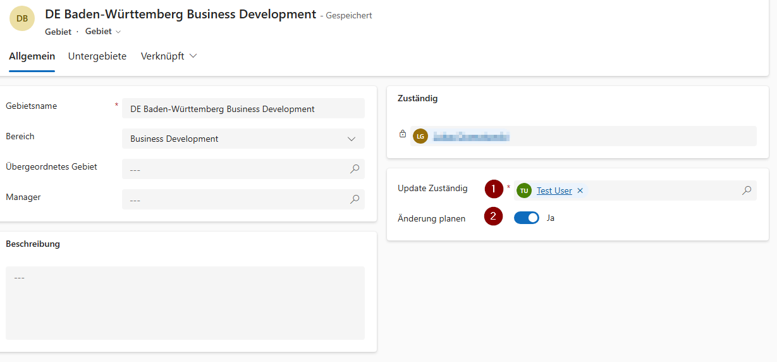Remove Test User with the X icon
Image resolution: width=777 pixels, height=362 pixels.
580,190
